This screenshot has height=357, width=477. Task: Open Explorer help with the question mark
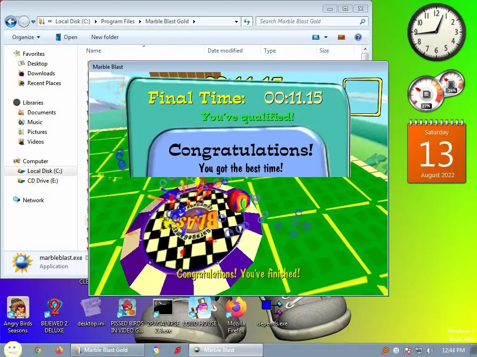(x=358, y=37)
